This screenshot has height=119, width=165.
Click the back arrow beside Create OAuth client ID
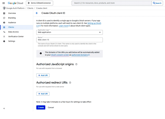[x=37, y=13]
